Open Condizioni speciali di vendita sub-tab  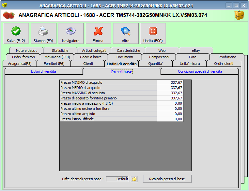click(x=200, y=71)
